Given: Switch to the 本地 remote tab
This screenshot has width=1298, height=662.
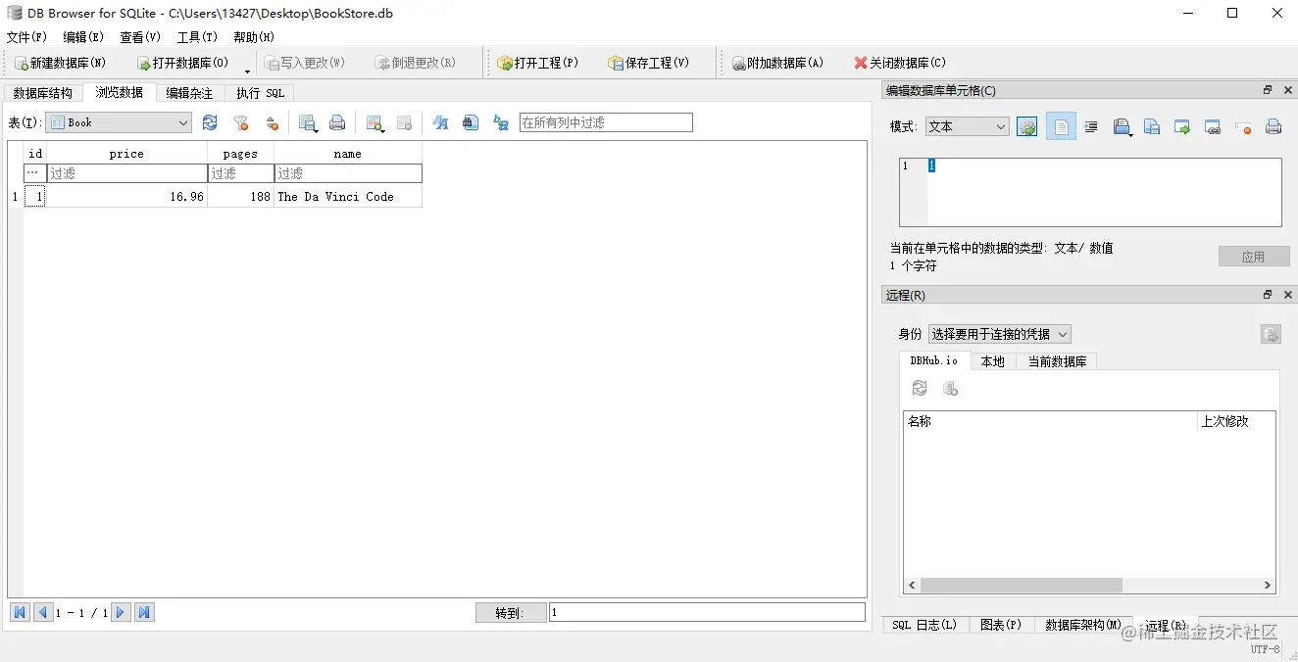Looking at the screenshot, I should [x=993, y=361].
